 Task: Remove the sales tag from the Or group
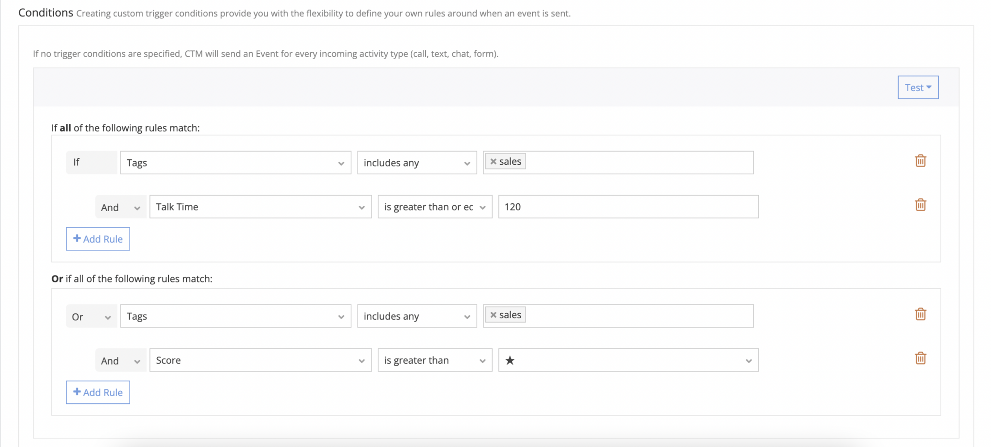493,314
